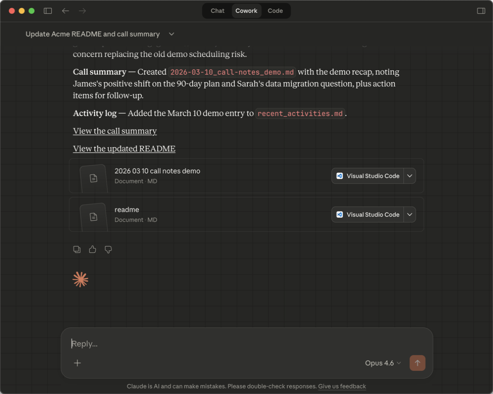Click the forward navigation arrow

pos(82,11)
